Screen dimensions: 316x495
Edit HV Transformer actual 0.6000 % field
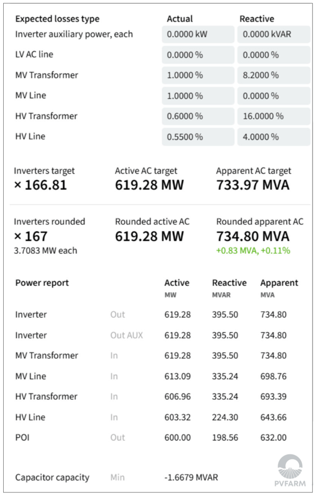click(x=198, y=116)
